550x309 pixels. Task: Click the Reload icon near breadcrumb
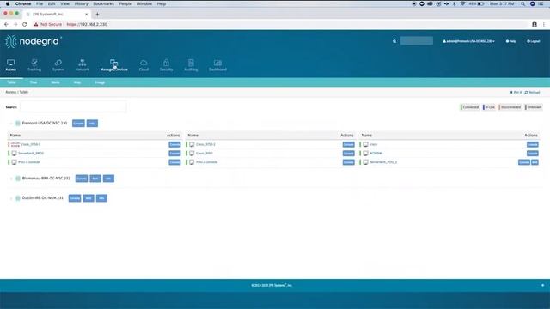(526, 93)
